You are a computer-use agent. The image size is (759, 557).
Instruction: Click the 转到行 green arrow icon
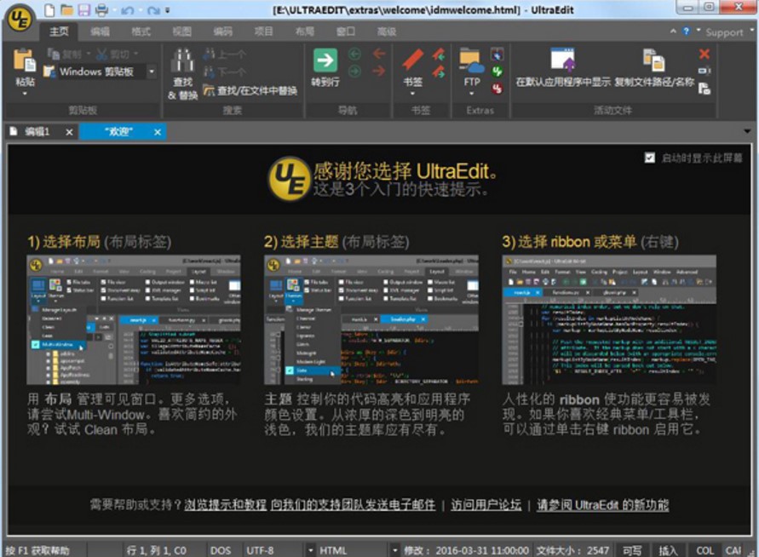pos(324,61)
